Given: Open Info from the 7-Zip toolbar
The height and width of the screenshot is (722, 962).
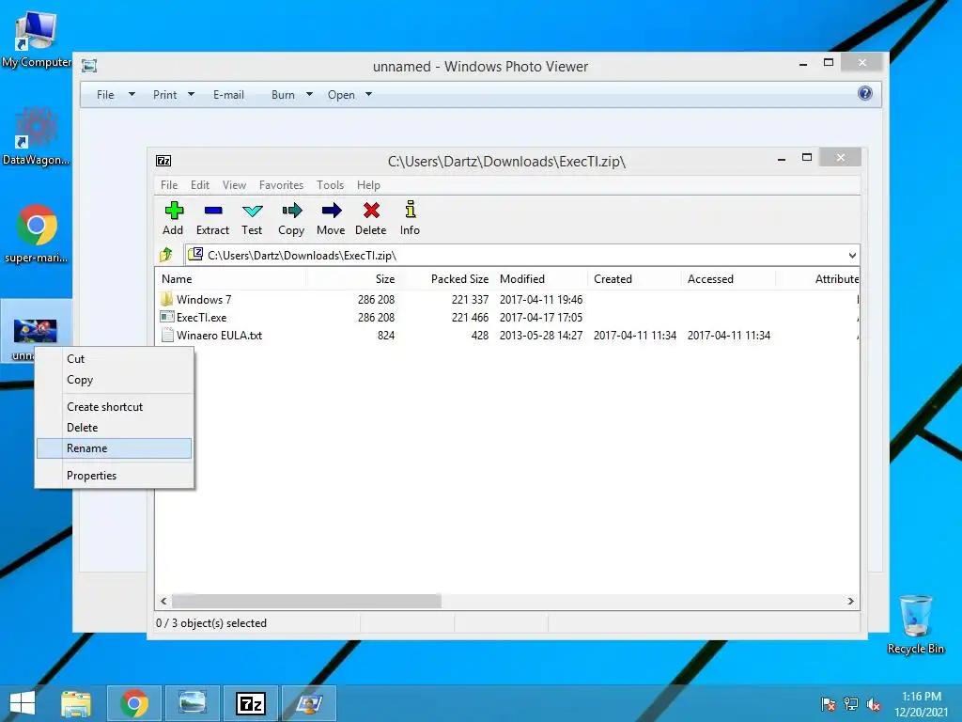Looking at the screenshot, I should pyautogui.click(x=410, y=218).
